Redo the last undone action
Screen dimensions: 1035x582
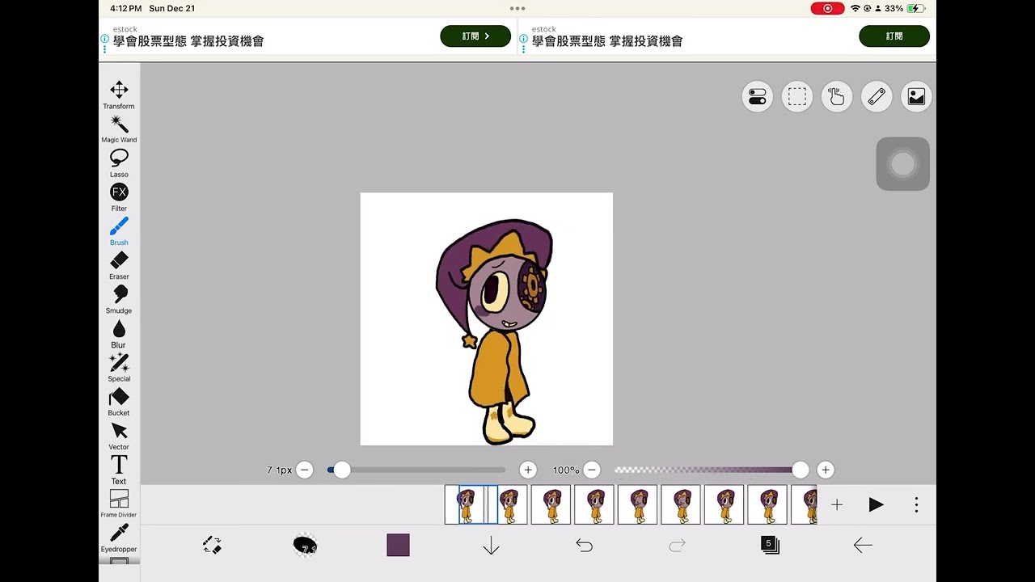(x=677, y=546)
